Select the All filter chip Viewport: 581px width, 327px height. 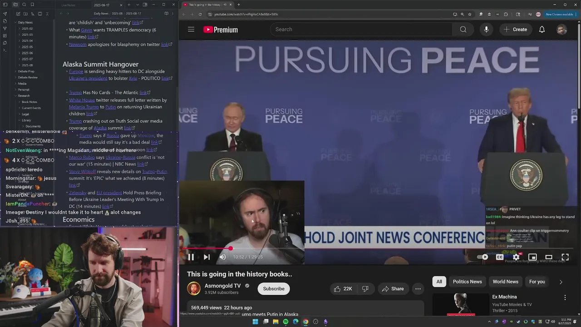(439, 282)
